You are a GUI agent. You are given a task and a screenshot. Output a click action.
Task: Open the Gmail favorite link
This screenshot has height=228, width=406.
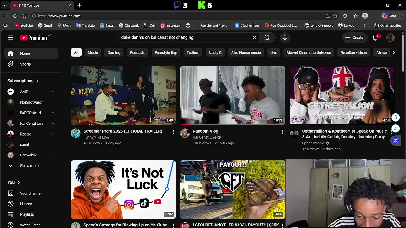(45, 25)
